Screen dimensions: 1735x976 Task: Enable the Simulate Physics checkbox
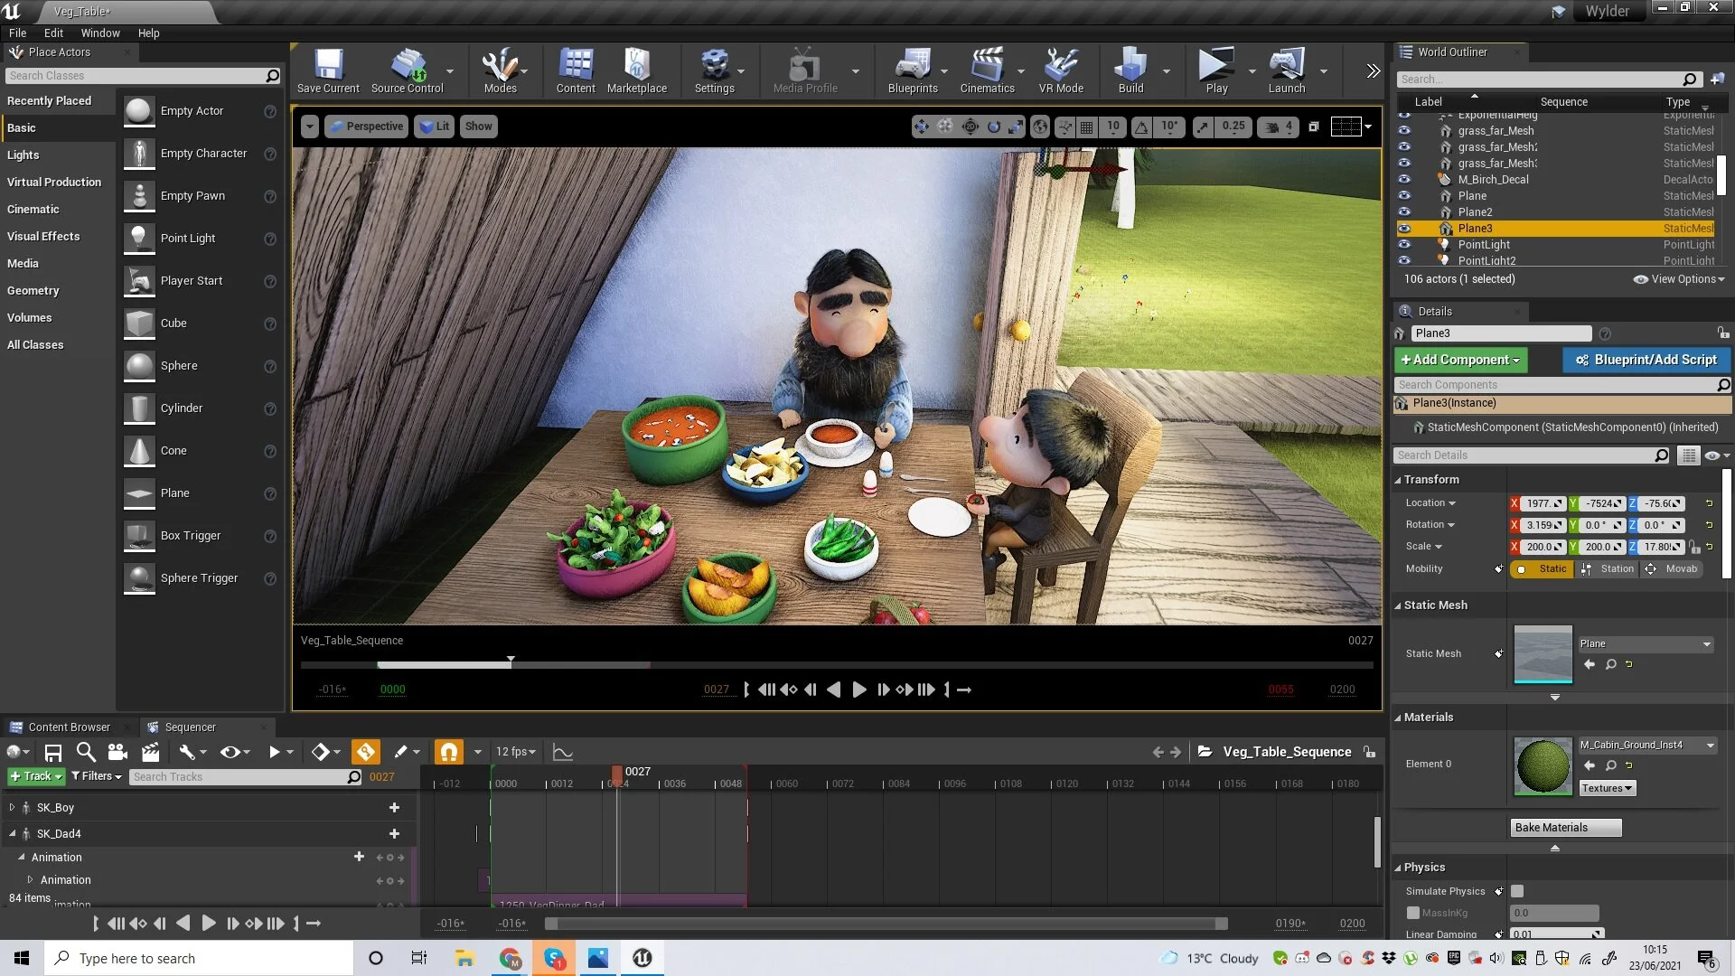point(1517,891)
